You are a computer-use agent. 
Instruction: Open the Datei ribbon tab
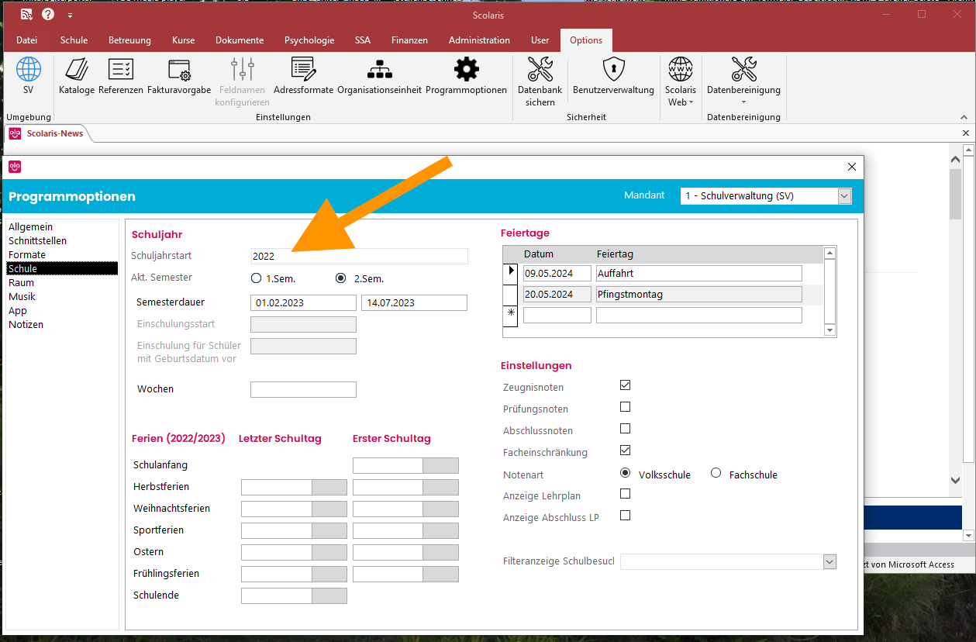(26, 40)
